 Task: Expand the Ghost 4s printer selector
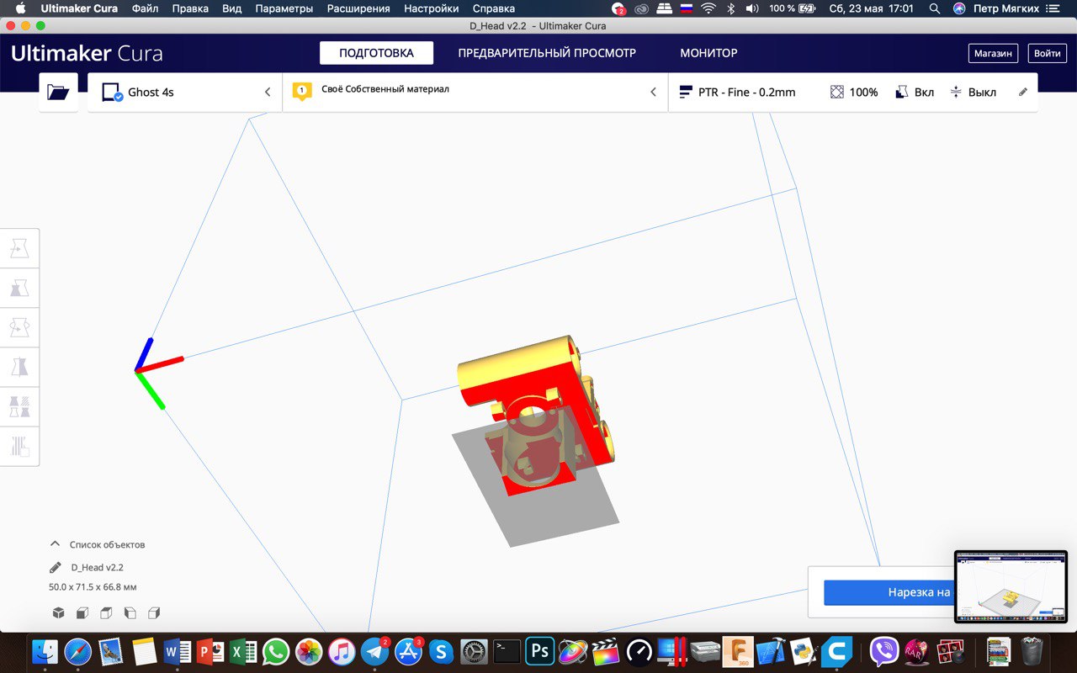coord(184,93)
